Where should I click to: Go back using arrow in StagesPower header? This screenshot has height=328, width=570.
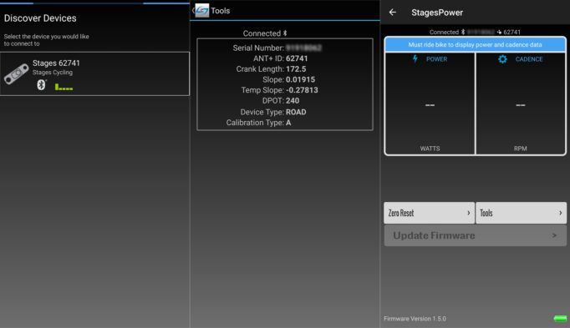coord(393,13)
